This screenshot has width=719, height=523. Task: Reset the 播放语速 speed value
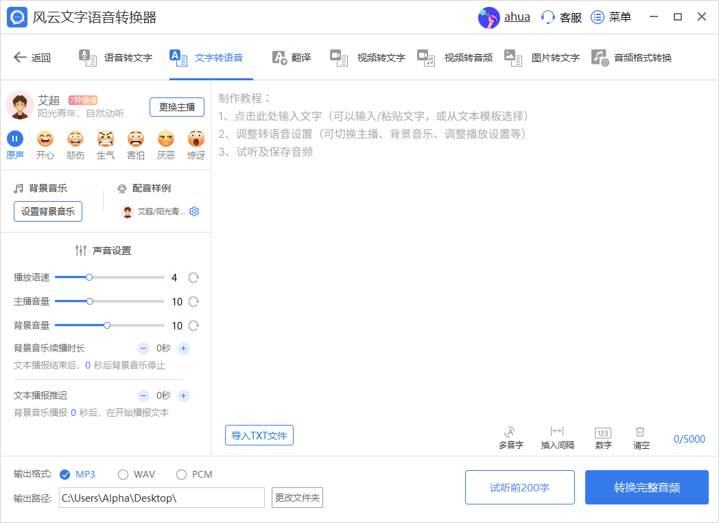point(193,278)
